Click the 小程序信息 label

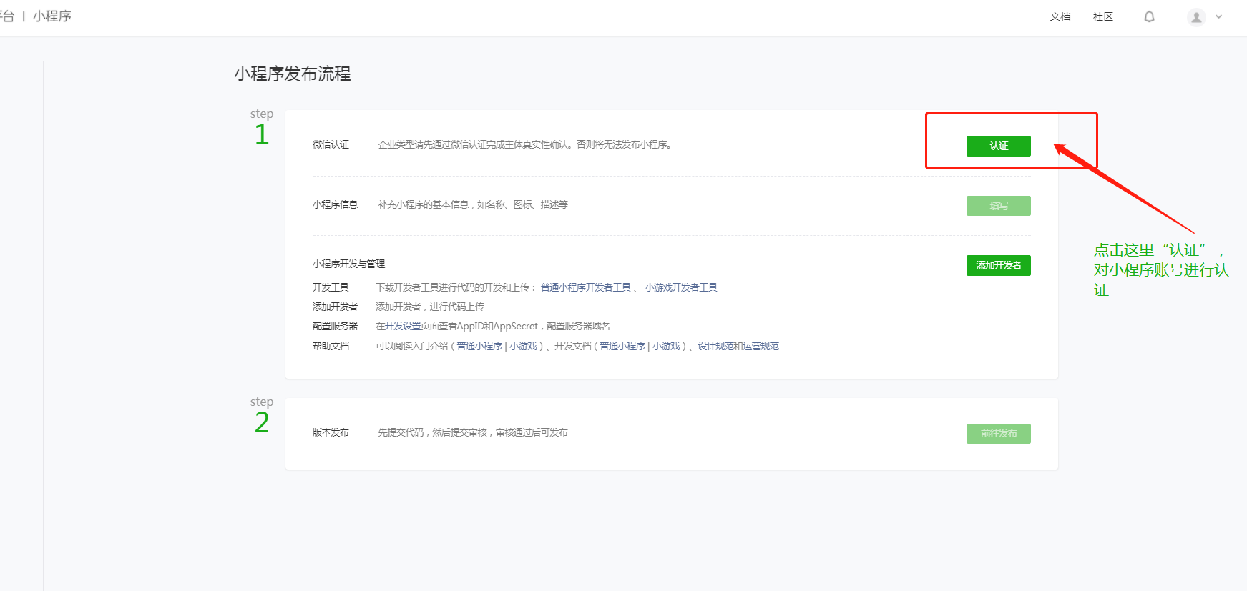(335, 204)
